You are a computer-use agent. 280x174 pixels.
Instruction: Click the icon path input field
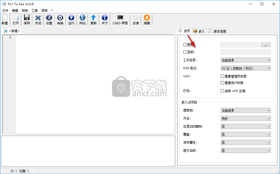pyautogui.click(x=240, y=45)
